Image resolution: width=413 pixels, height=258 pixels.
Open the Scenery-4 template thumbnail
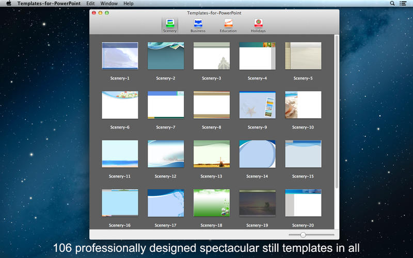tap(257, 56)
